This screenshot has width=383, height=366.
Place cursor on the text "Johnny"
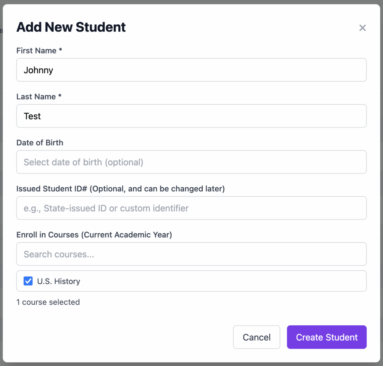pos(38,70)
